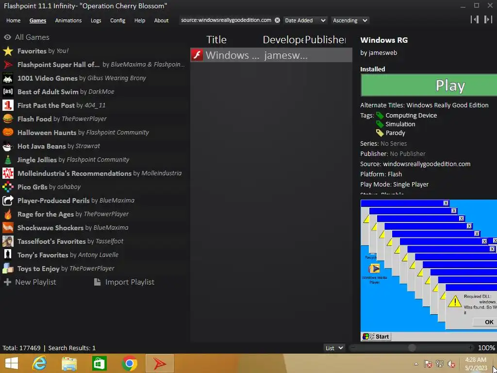Create a New Playlist

click(x=30, y=282)
